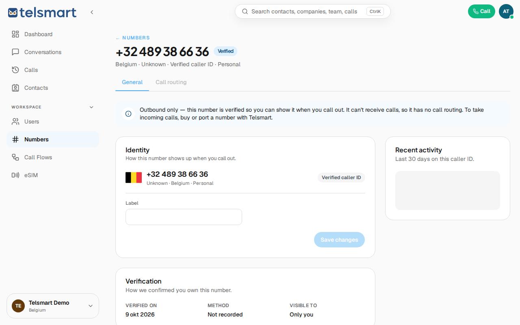Click the Ctrl K shortcut hint
The width and height of the screenshot is (520, 325).
375,11
